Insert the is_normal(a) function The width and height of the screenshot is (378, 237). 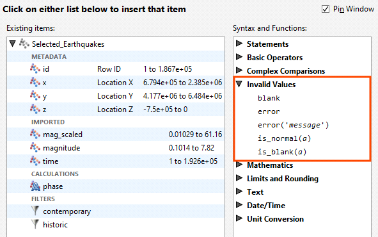click(284, 138)
